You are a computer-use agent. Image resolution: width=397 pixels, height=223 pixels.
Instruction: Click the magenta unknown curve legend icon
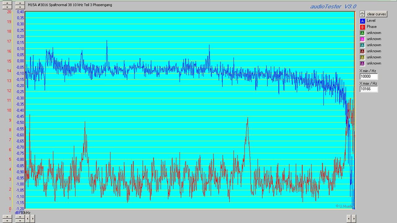tap(362, 39)
